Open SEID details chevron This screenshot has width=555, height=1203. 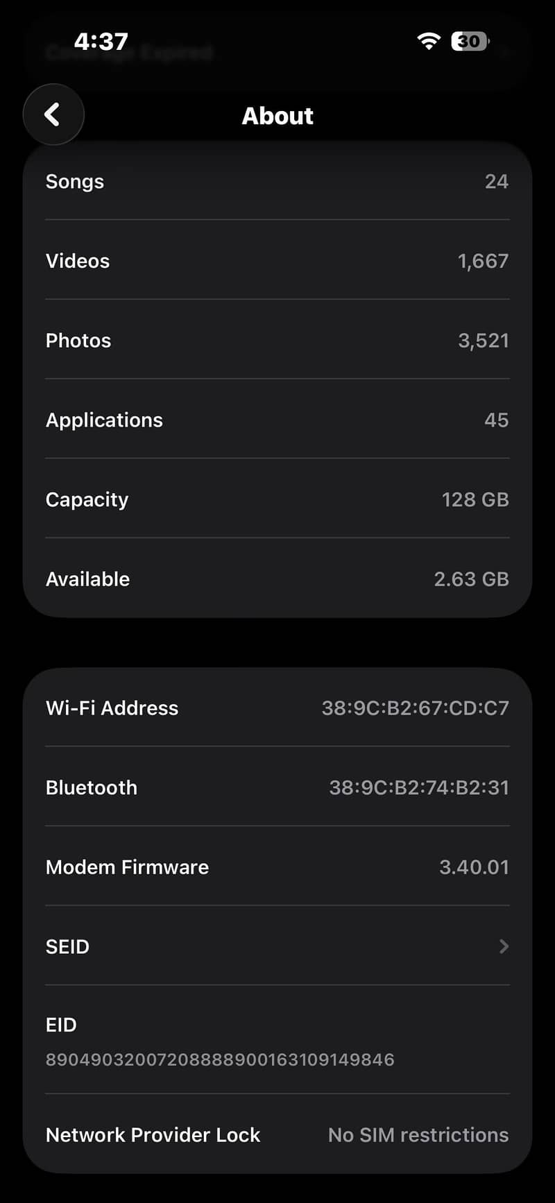504,946
